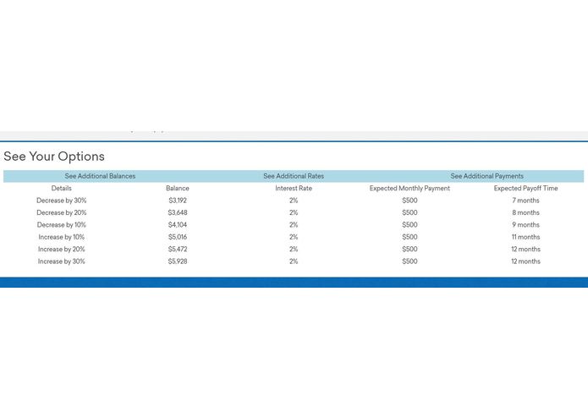Open See Additional Rates section
Image resolution: width=588 pixels, height=418 pixels.
tap(294, 176)
